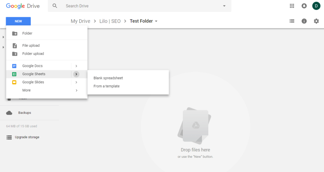Screen dimensions: 324x172
Task: Switch to list view layout
Action: click(x=292, y=21)
